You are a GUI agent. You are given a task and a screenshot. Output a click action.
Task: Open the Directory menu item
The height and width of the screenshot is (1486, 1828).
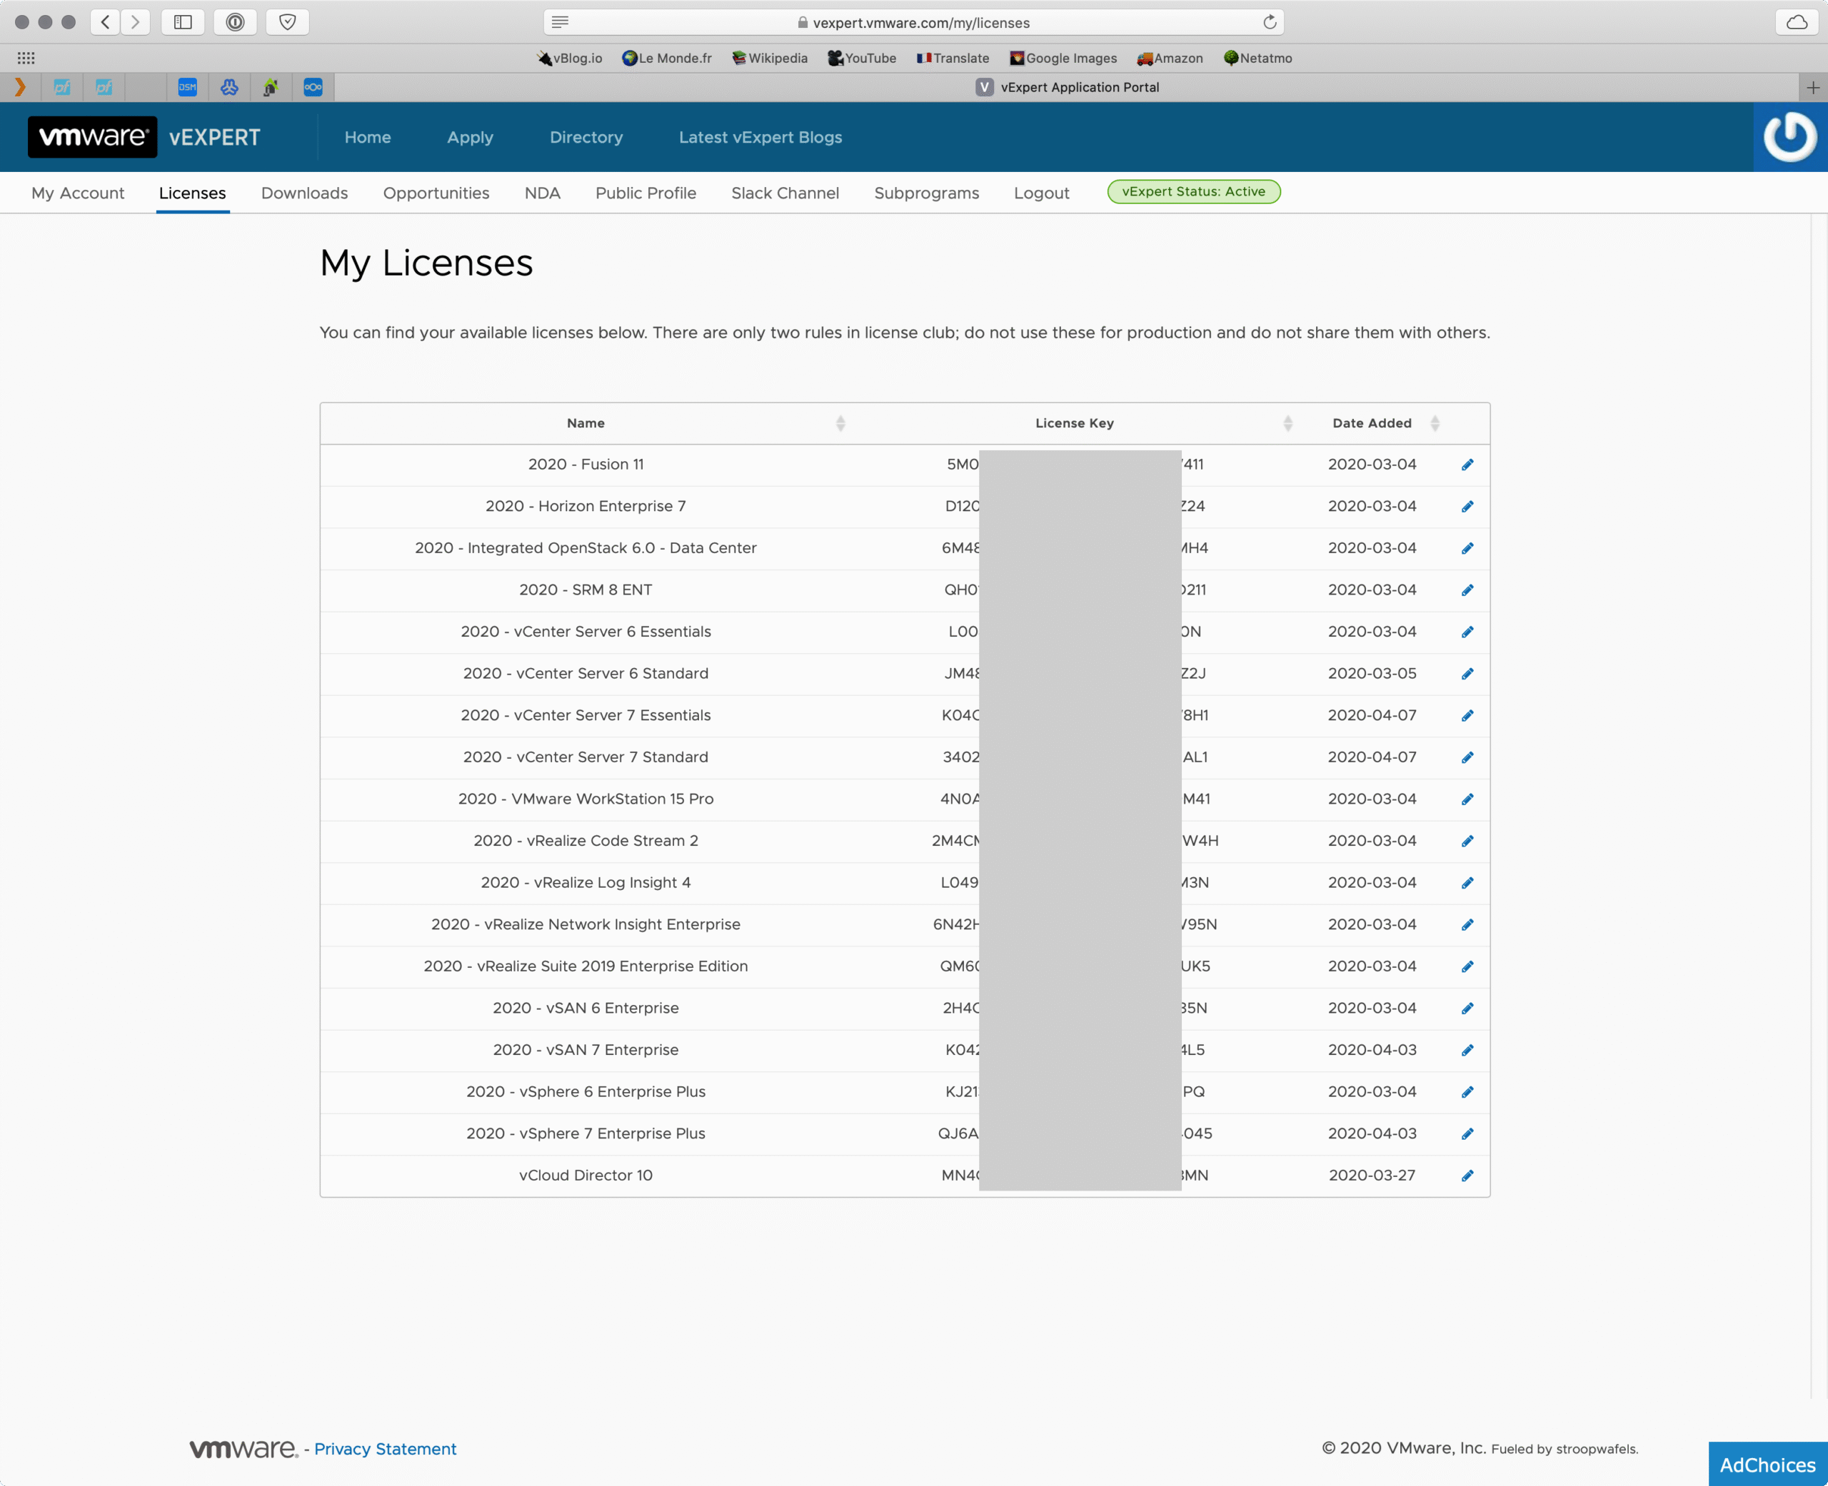tap(586, 137)
